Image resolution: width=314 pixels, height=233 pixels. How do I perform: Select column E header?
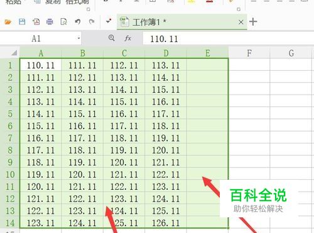207,53
